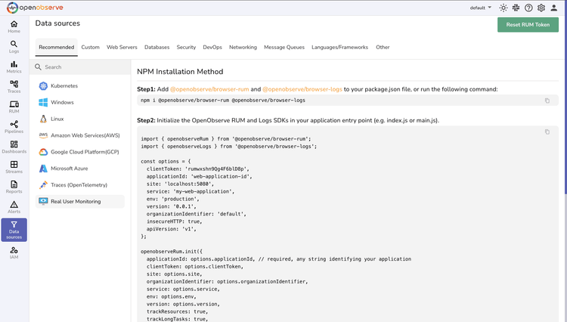The width and height of the screenshot is (567, 322).
Task: Switch to the Networking tab
Action: click(243, 48)
